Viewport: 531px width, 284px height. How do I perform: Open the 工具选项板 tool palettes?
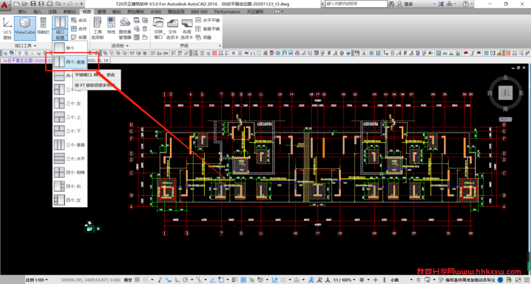point(97,28)
